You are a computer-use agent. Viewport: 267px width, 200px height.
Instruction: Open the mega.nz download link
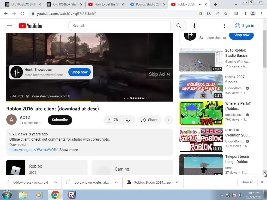[x=34, y=150]
